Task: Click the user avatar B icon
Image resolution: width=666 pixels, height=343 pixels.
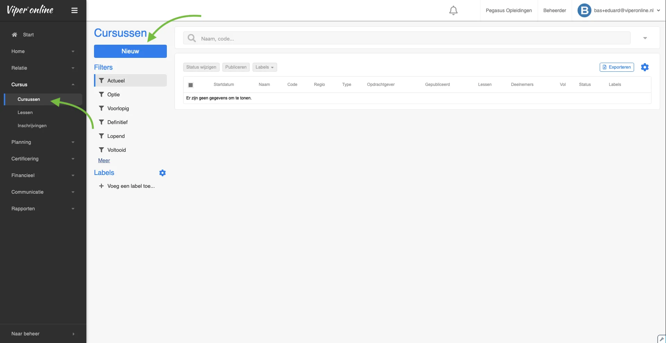Action: click(584, 10)
